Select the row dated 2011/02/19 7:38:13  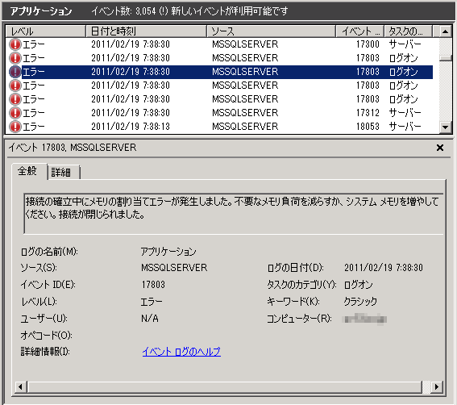click(222, 127)
